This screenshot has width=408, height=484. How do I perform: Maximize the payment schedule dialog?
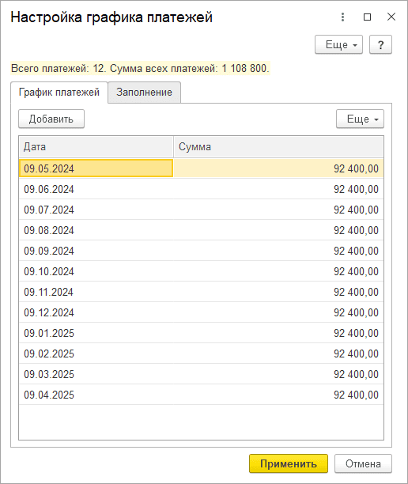367,17
